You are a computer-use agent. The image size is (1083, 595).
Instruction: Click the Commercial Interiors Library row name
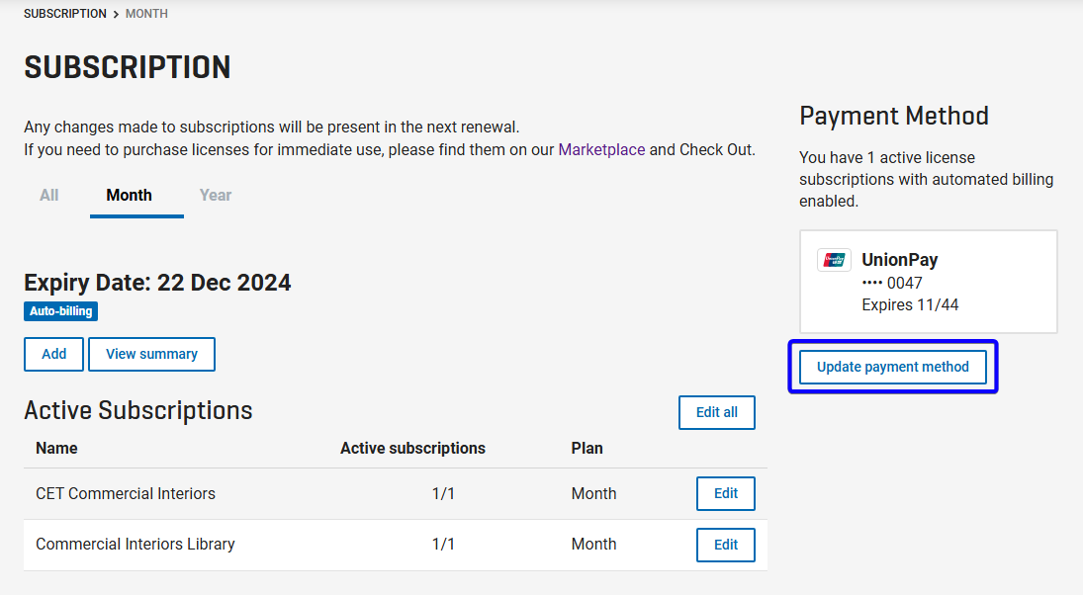[135, 544]
